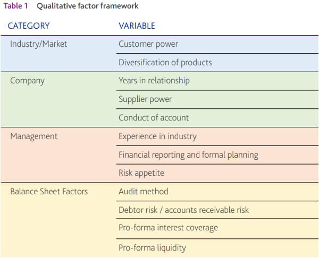Select the Management category cell

pyautogui.click(x=34, y=136)
